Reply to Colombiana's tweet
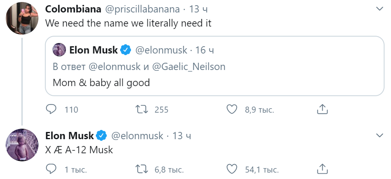The image size is (391, 179). tap(51, 109)
